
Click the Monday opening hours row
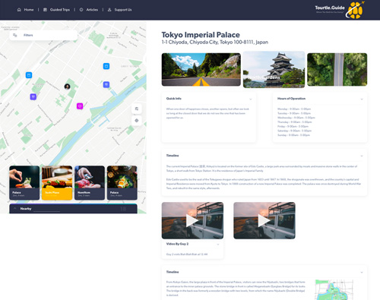pos(294,109)
